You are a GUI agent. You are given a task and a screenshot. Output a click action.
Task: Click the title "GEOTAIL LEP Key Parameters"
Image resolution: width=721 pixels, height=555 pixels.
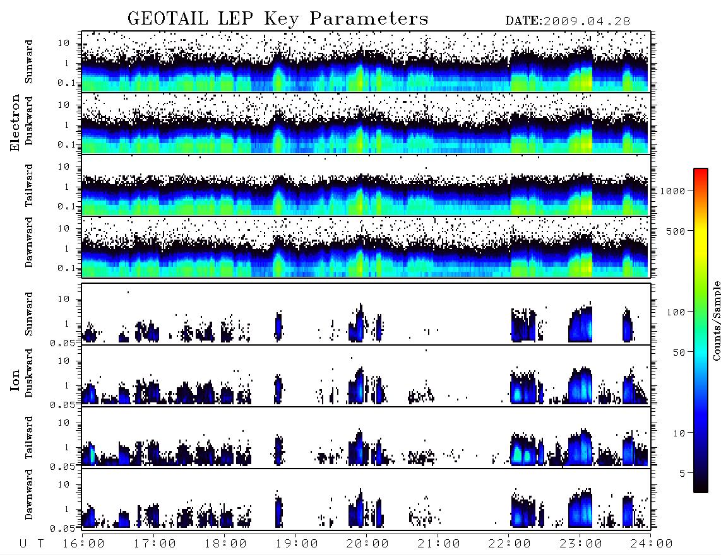click(278, 20)
